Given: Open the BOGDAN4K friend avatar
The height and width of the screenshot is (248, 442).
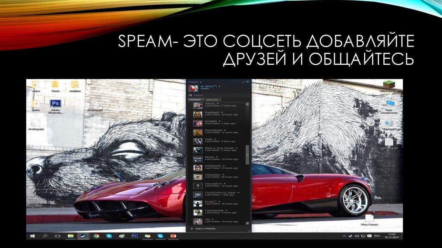Looking at the screenshot, I should pos(198,168).
